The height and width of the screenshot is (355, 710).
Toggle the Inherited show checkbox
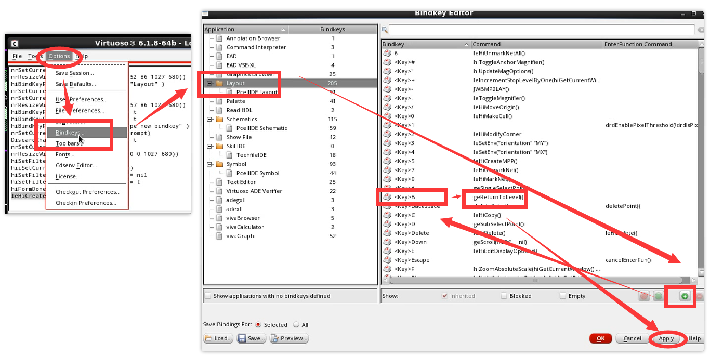[444, 296]
